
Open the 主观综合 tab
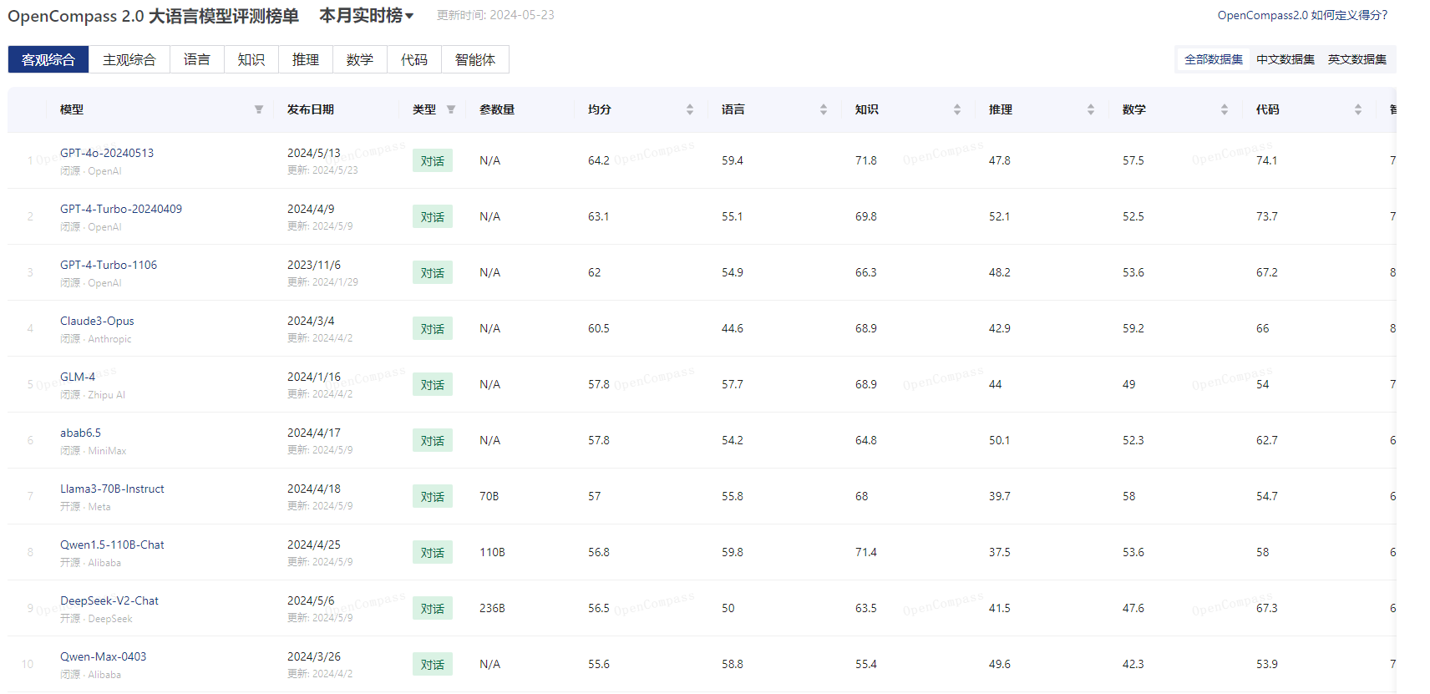point(129,59)
